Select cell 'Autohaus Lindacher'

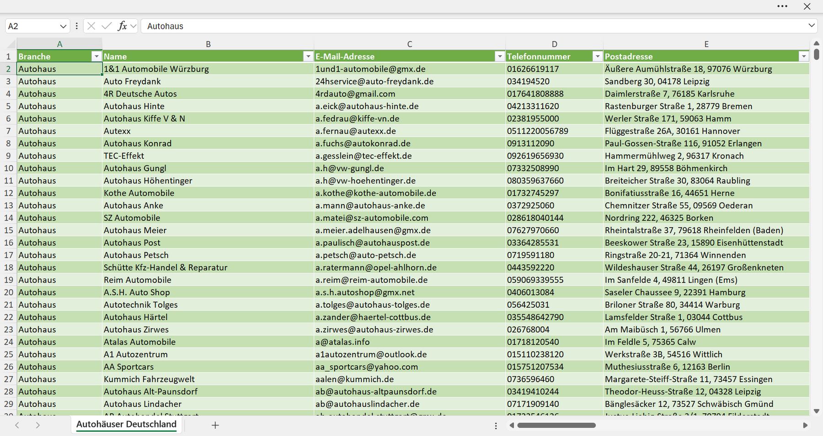pyautogui.click(x=208, y=404)
